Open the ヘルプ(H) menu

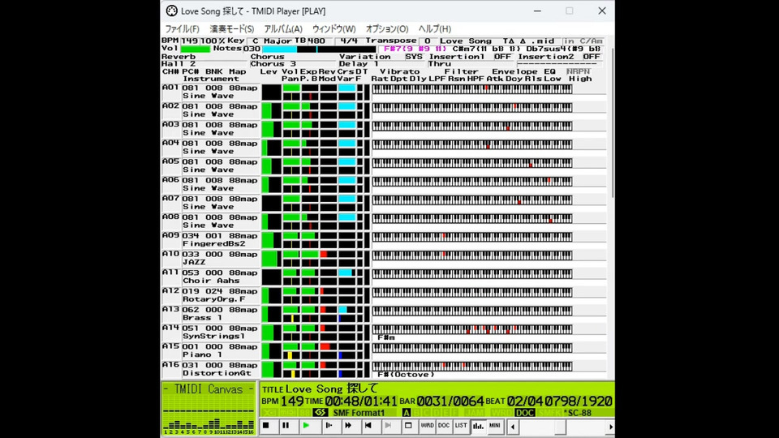[435, 29]
